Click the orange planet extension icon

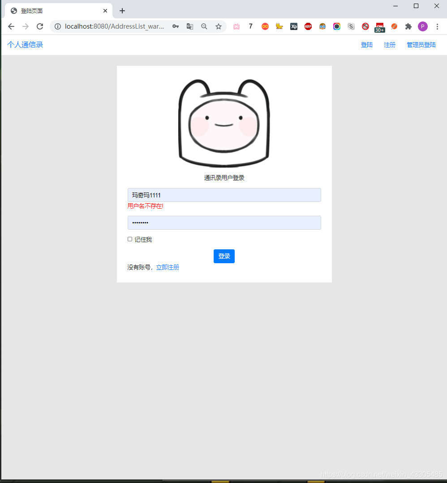tap(394, 26)
